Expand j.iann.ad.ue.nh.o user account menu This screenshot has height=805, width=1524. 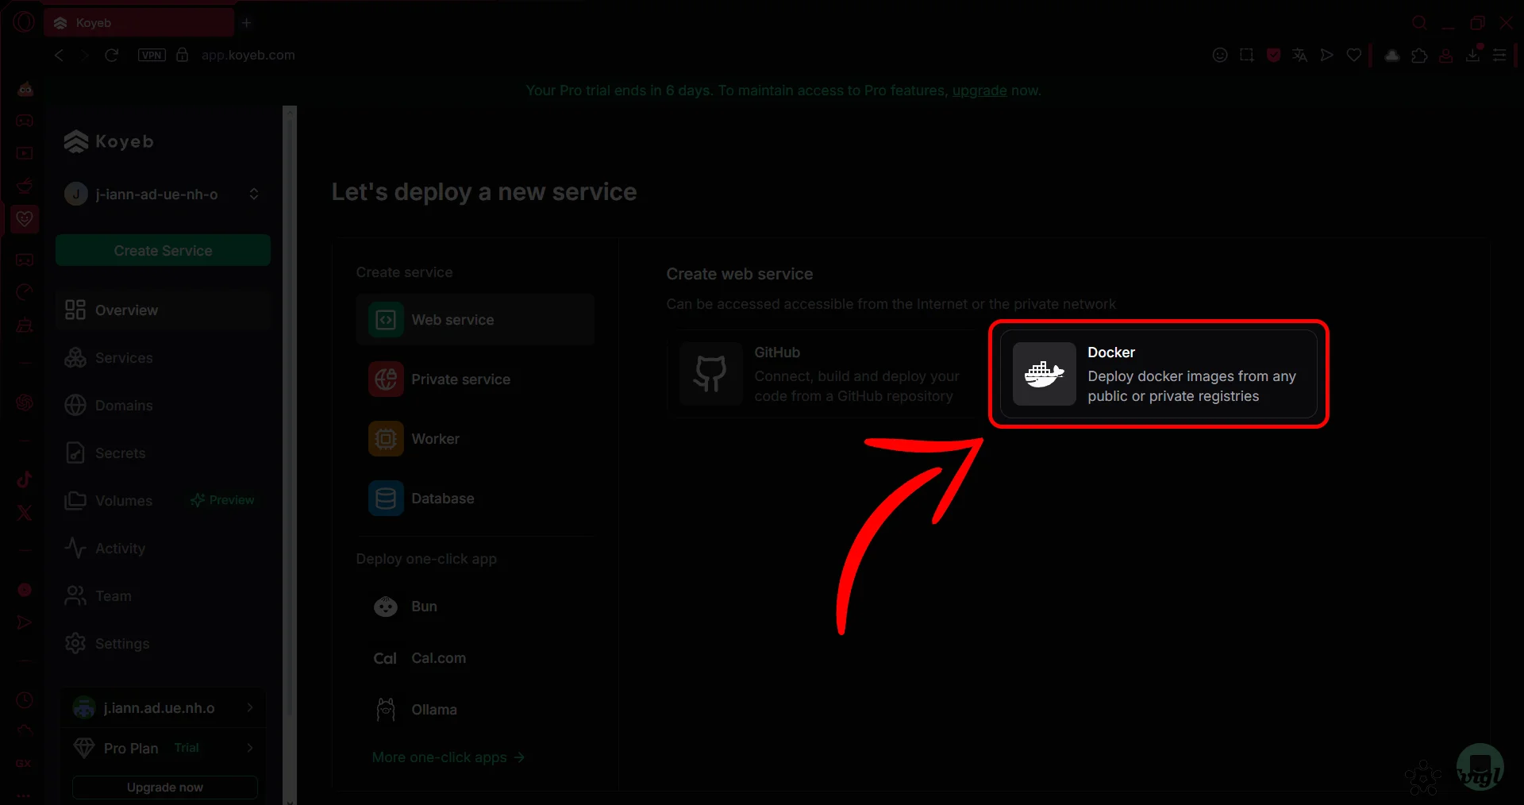point(163,707)
